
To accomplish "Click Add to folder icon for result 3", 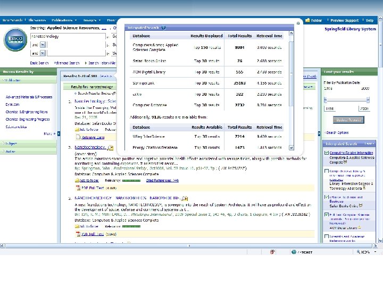I will click(77, 226).
